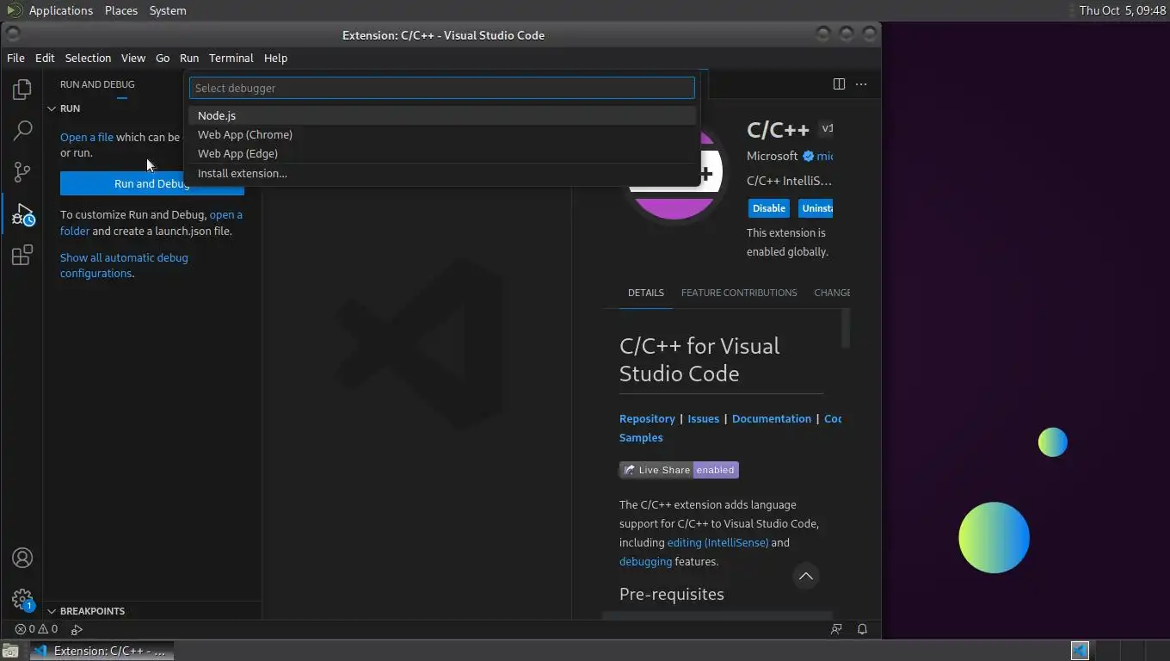This screenshot has height=661, width=1170.
Task: Click the 'C/C++ for Visual Studio Code' heading
Action: coord(699,359)
